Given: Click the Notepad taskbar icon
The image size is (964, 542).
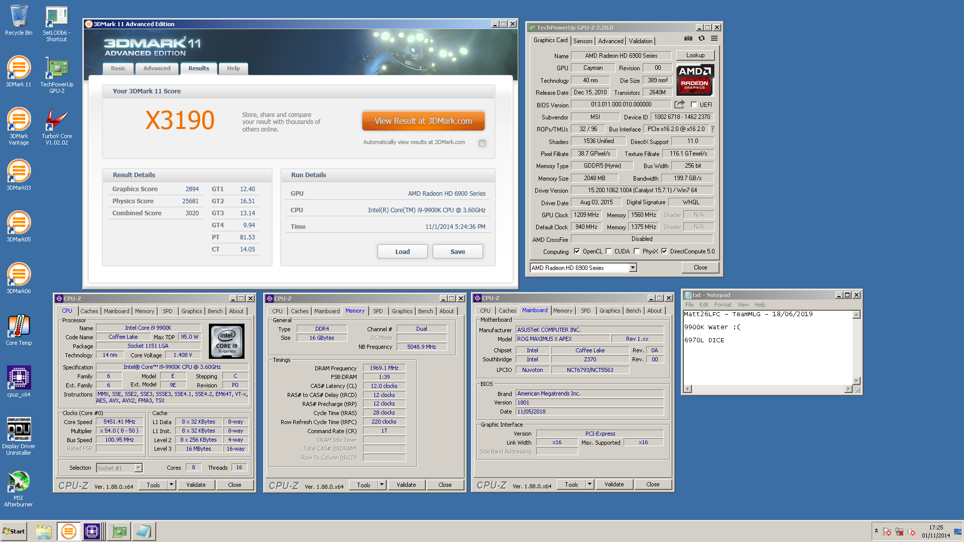Looking at the screenshot, I should click(x=144, y=531).
